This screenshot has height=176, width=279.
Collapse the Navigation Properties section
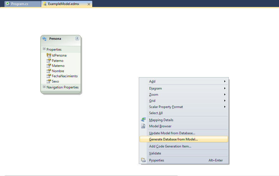tap(44, 87)
